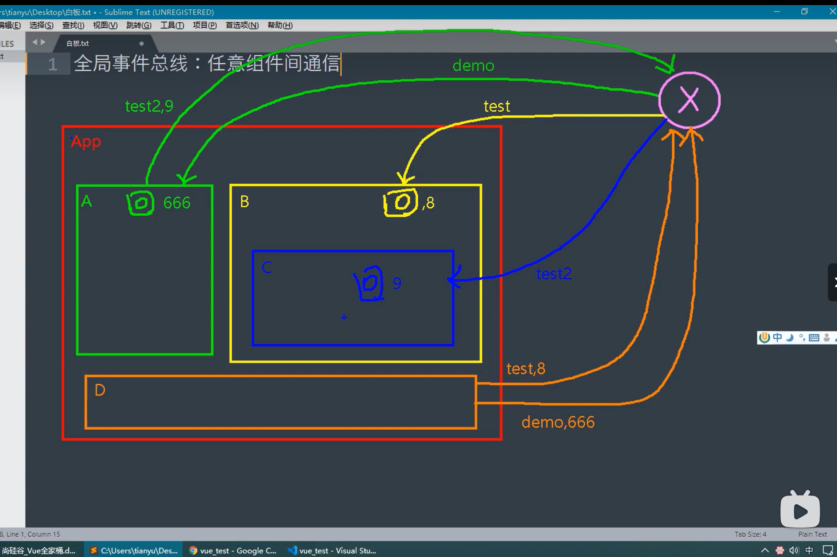The height and width of the screenshot is (557, 837).
Task: Click the Sublime Text taskbar icon
Action: 93,550
